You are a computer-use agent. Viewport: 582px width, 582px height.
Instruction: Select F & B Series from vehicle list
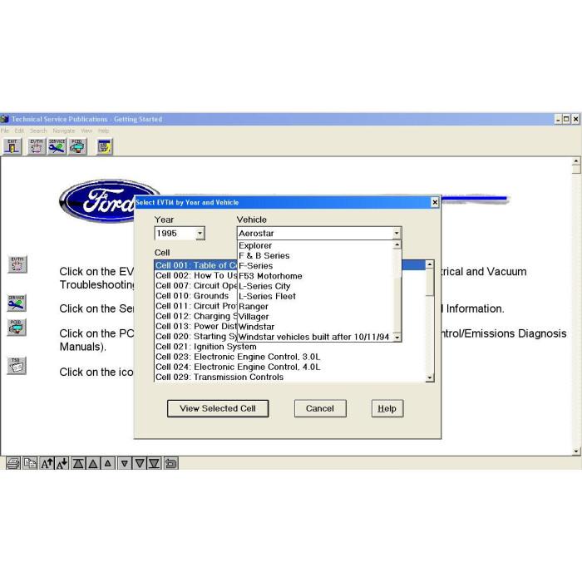(315, 256)
